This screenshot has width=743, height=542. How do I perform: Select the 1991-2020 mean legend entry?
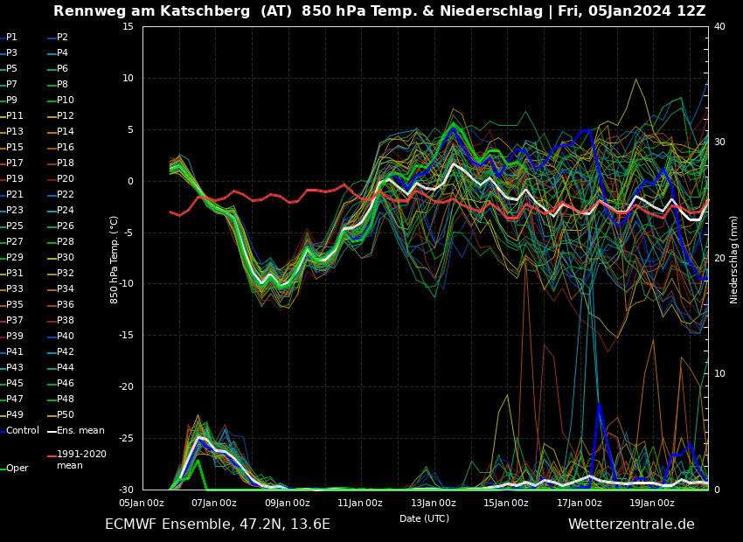81,460
